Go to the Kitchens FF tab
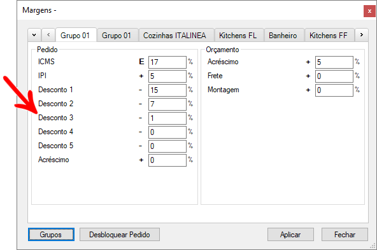 coord(328,36)
